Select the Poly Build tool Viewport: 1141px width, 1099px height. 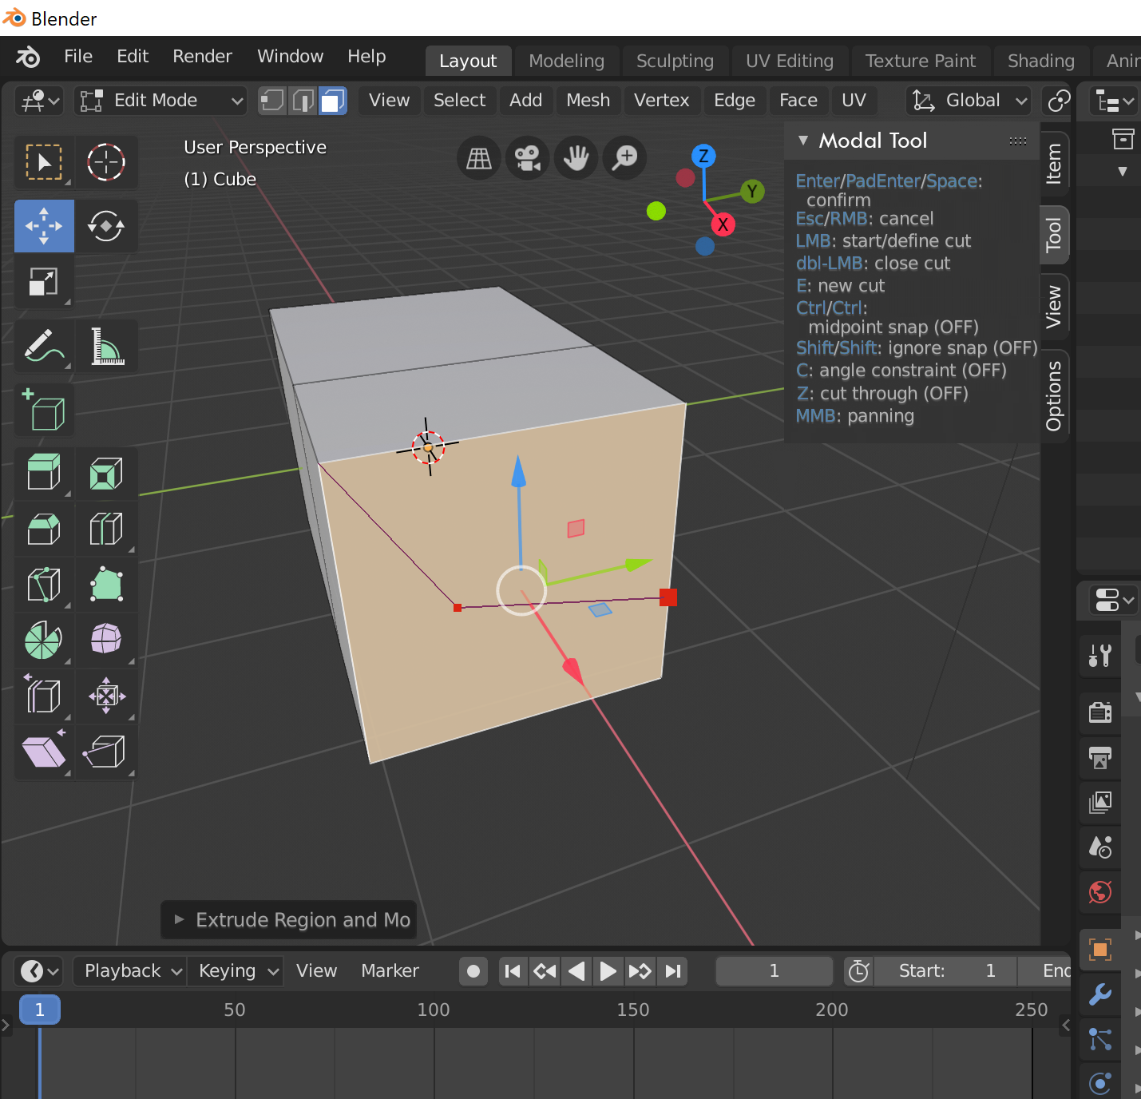pyautogui.click(x=106, y=585)
